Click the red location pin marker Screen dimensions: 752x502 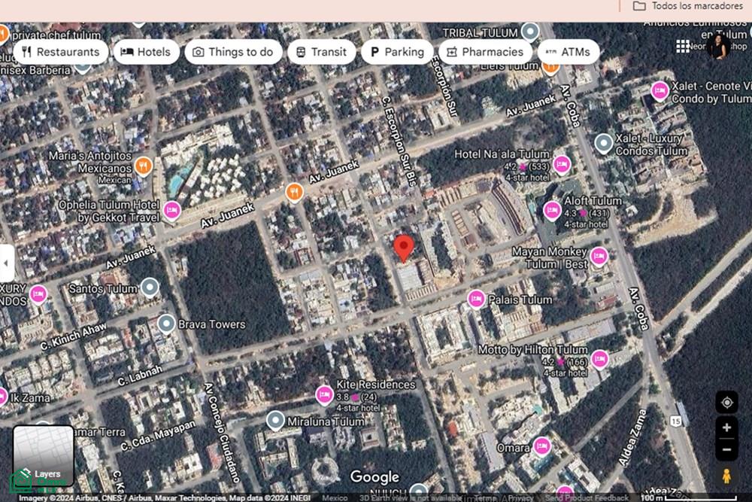pyautogui.click(x=404, y=248)
